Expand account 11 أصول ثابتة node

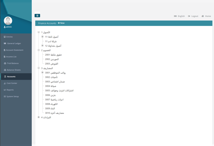pyautogui.click(x=43, y=37)
